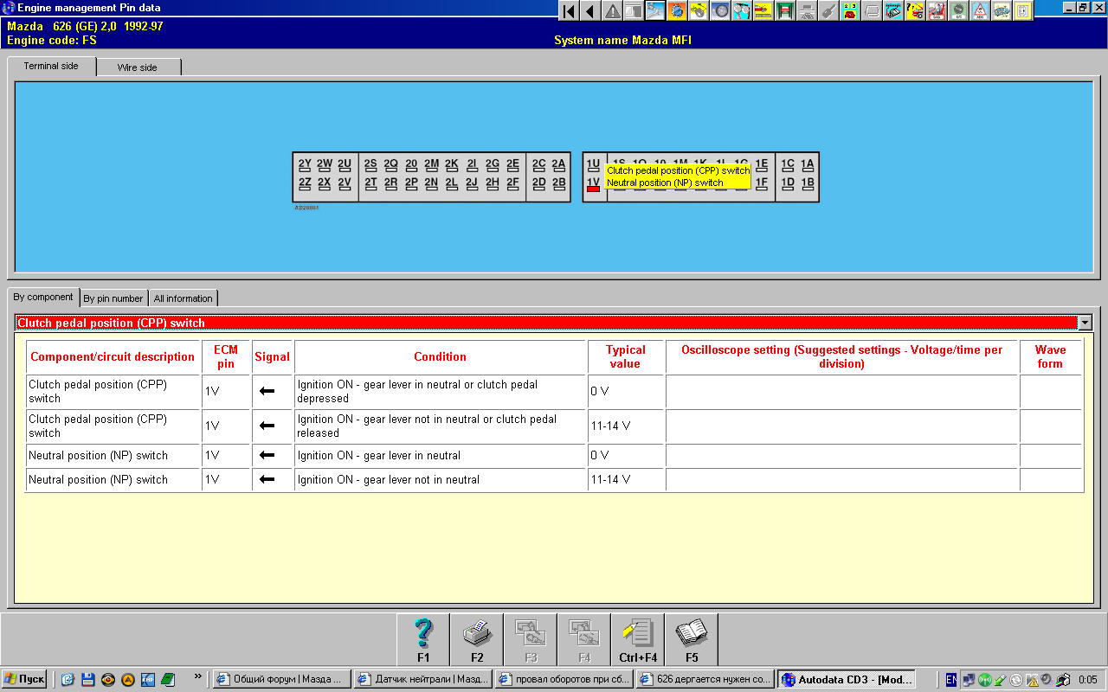Image resolution: width=1108 pixels, height=692 pixels.
Task: Click pin 1B on the connector diagram
Action: [x=808, y=183]
